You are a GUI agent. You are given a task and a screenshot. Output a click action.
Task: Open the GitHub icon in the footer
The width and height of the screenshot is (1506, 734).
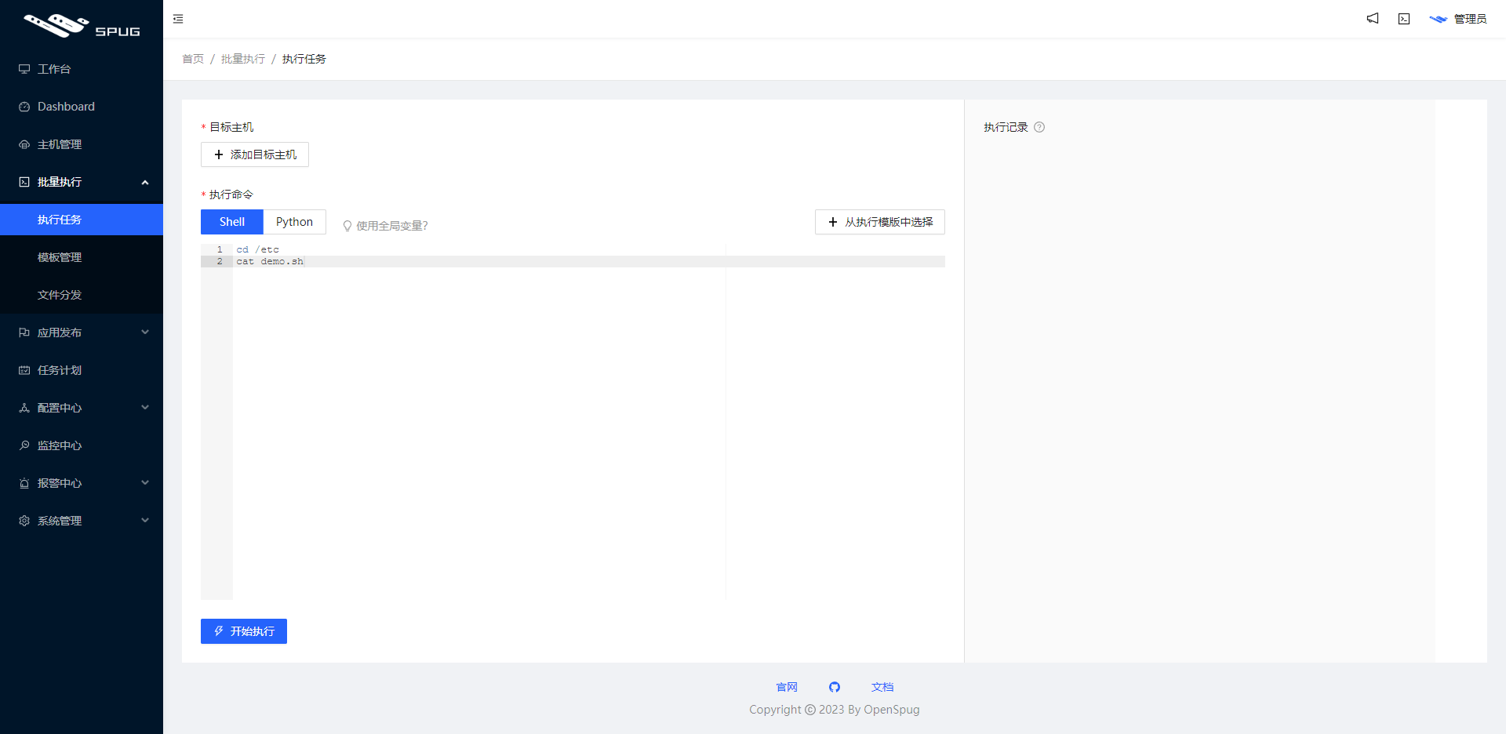pos(835,687)
